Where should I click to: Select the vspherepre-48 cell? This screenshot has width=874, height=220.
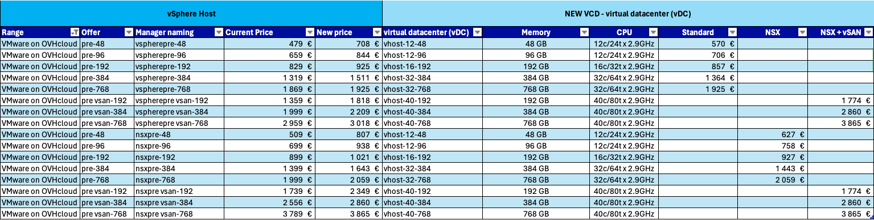coord(179,44)
